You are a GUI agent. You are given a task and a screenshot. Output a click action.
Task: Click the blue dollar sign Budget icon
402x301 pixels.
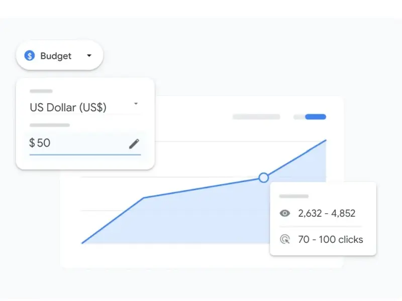(x=30, y=56)
